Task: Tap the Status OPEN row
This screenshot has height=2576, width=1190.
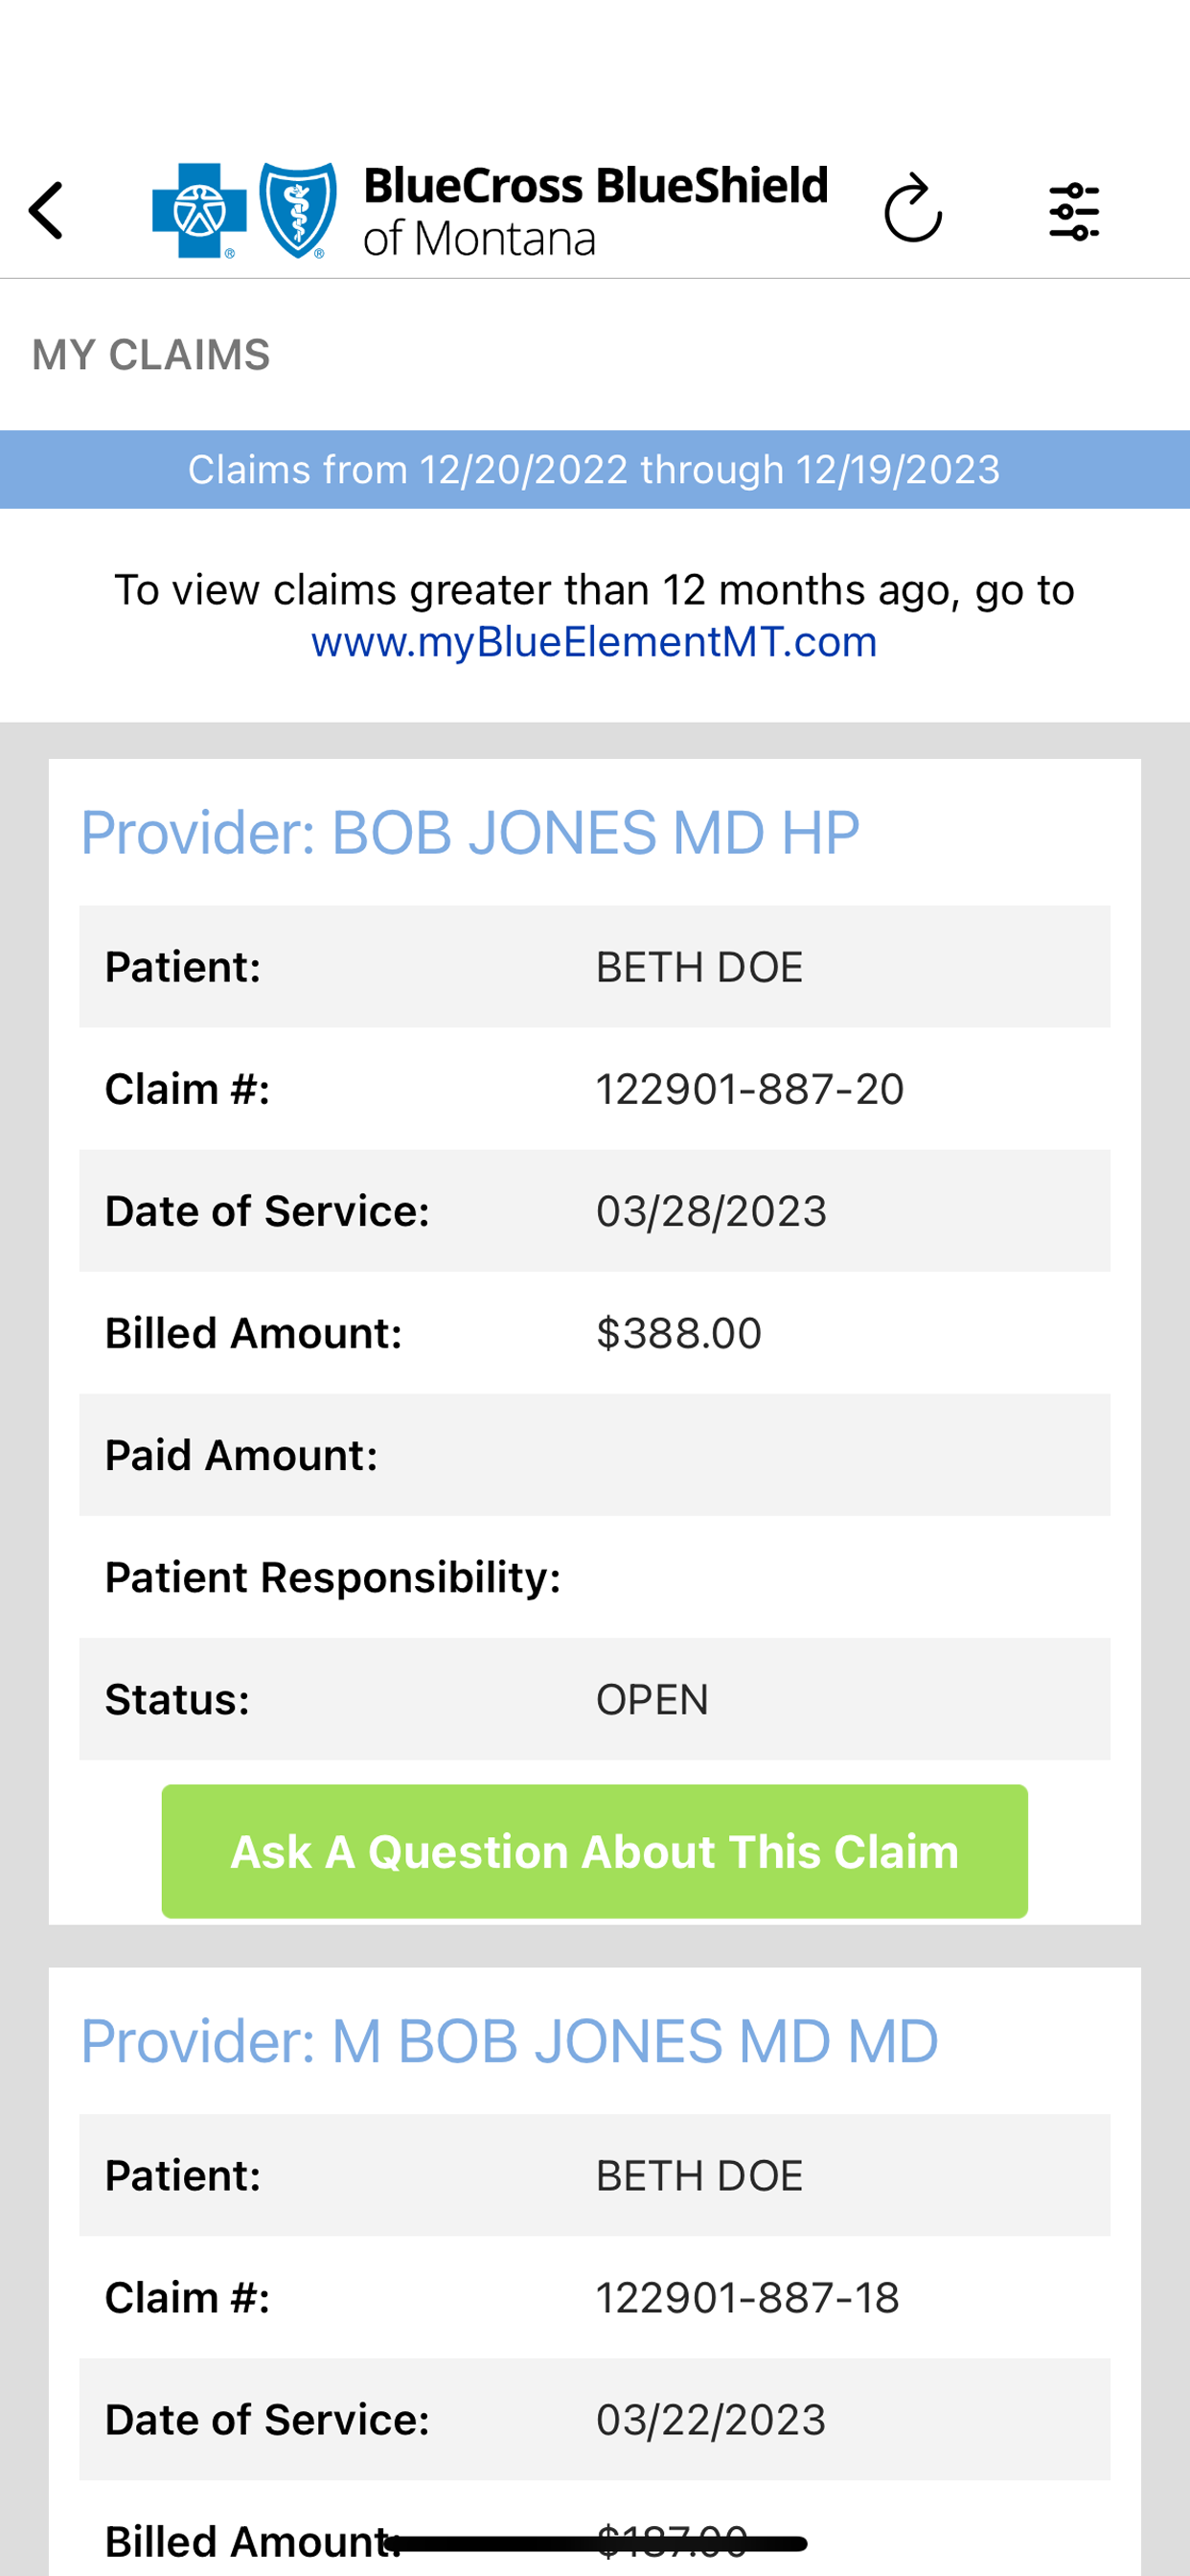Action: 595,1699
